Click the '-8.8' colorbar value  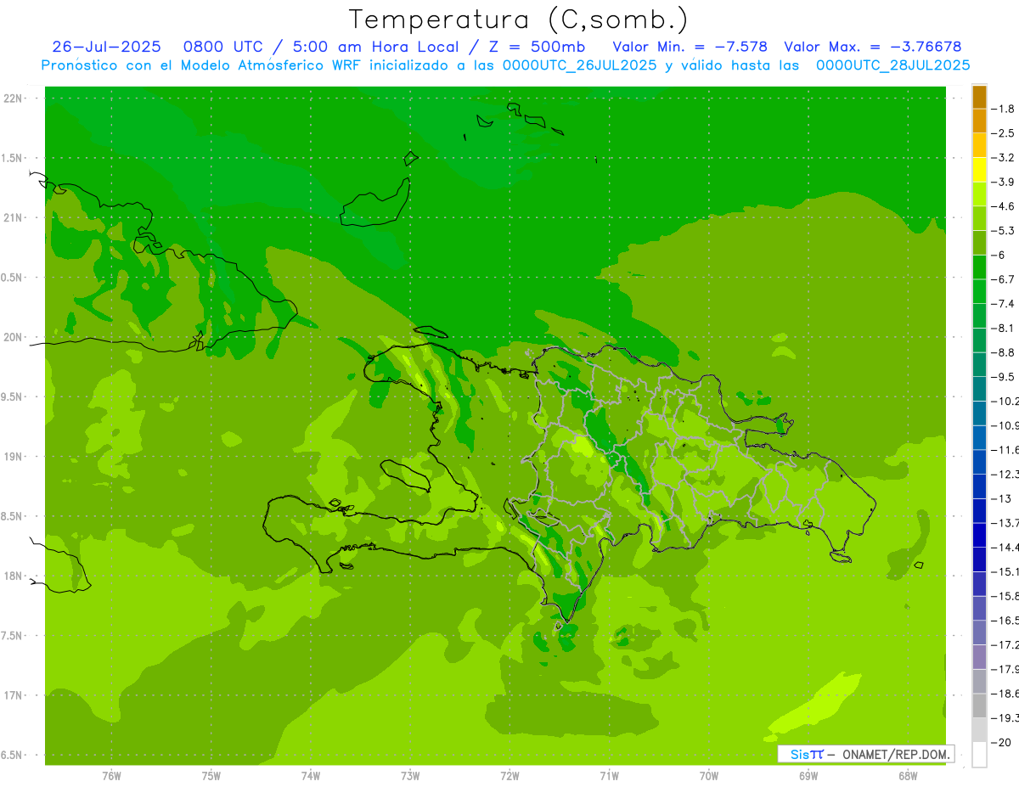pyautogui.click(x=1004, y=352)
